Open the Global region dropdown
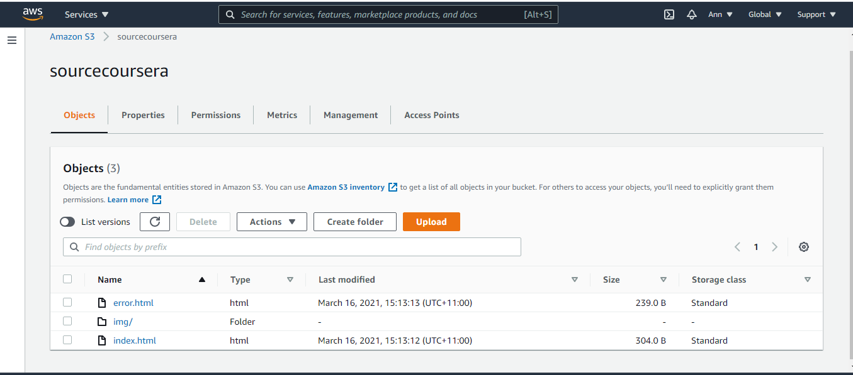Image resolution: width=853 pixels, height=375 pixels. [x=765, y=14]
